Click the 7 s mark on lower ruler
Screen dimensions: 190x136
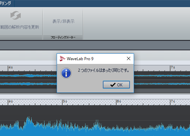tap(173, 101)
